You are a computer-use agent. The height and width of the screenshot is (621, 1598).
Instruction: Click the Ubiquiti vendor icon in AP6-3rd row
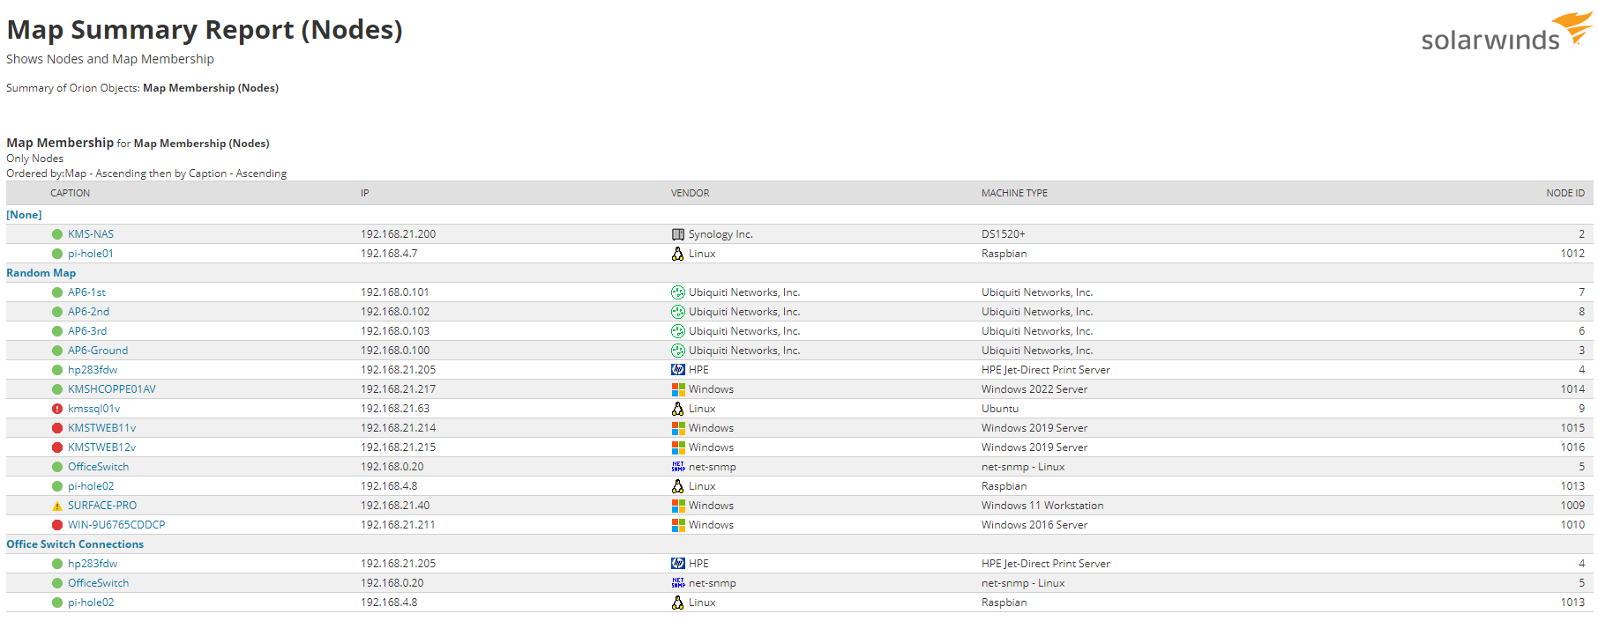point(678,331)
